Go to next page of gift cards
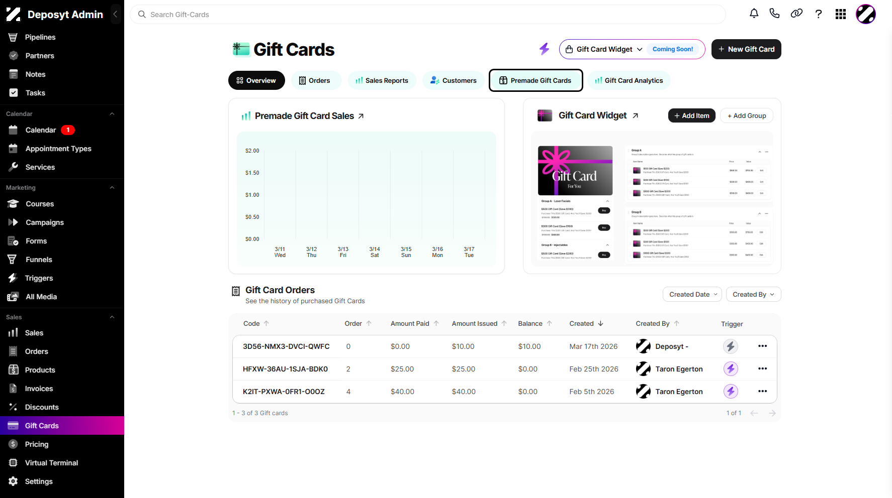This screenshot has height=498, width=892. pyautogui.click(x=772, y=413)
